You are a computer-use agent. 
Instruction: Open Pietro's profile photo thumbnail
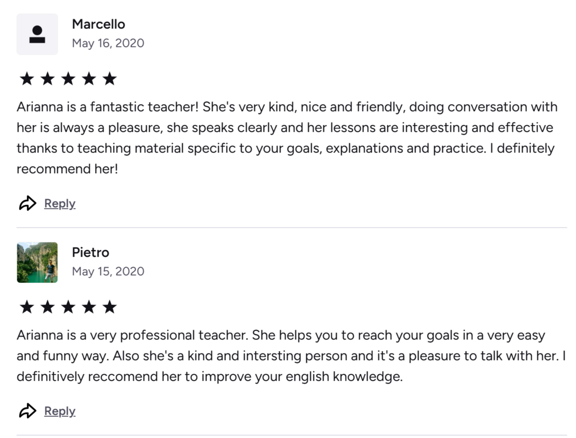37,262
